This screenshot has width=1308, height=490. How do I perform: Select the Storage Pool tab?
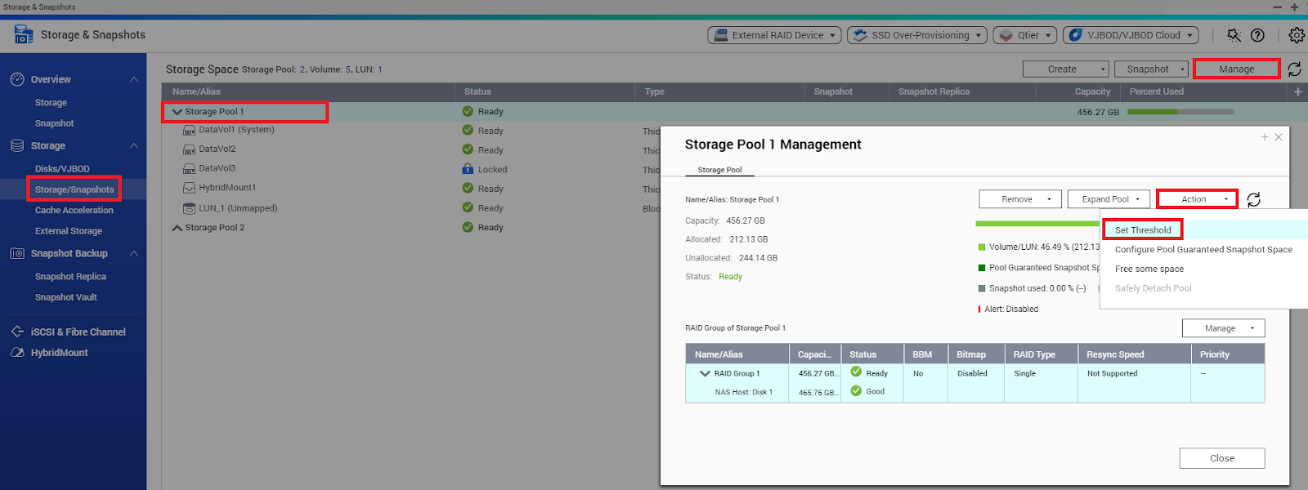point(719,170)
